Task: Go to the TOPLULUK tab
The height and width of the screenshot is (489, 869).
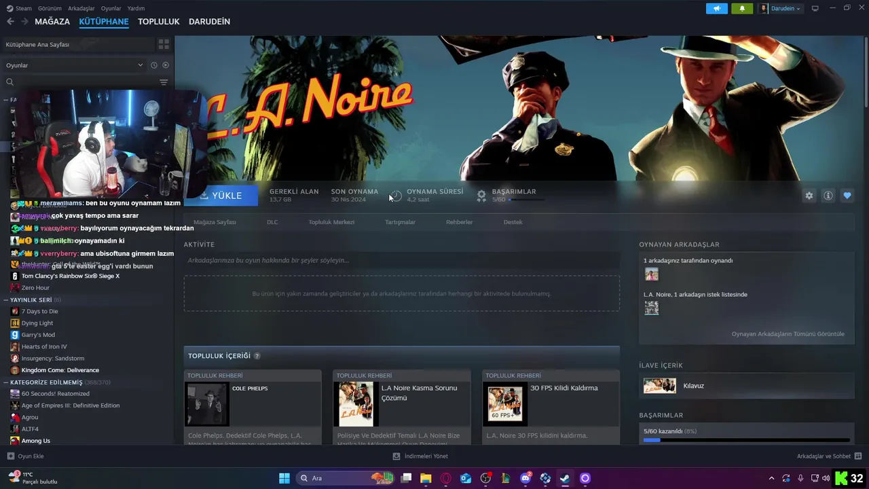Action: coord(158,22)
